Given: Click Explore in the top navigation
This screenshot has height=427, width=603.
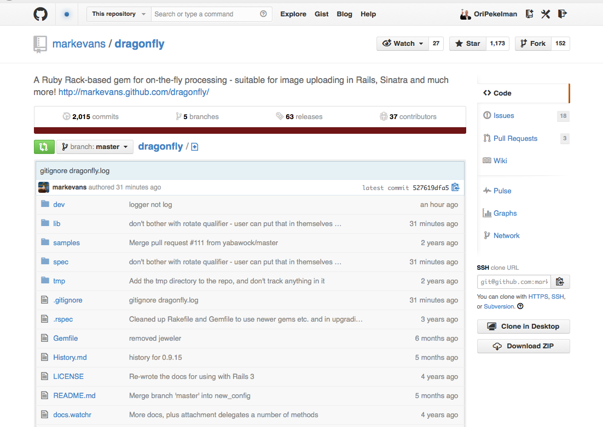Looking at the screenshot, I should click(293, 14).
